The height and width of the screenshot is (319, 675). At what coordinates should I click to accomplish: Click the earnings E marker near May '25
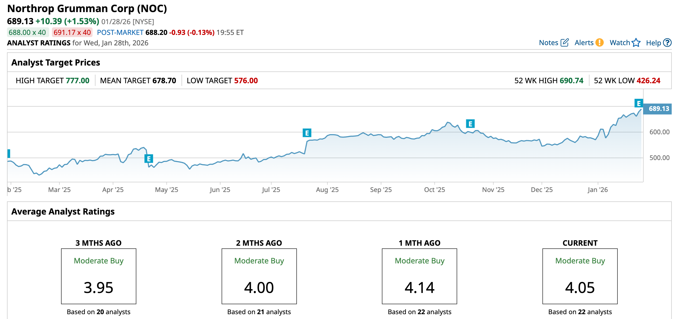pyautogui.click(x=149, y=159)
